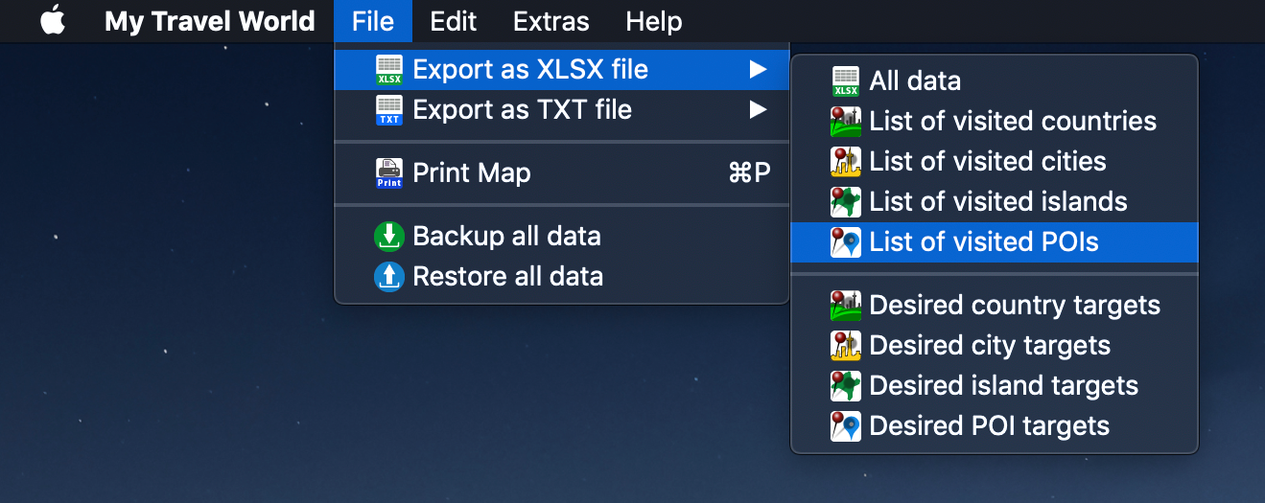Click the blue Restore upload icon
The width and height of the screenshot is (1265, 503).
389,277
